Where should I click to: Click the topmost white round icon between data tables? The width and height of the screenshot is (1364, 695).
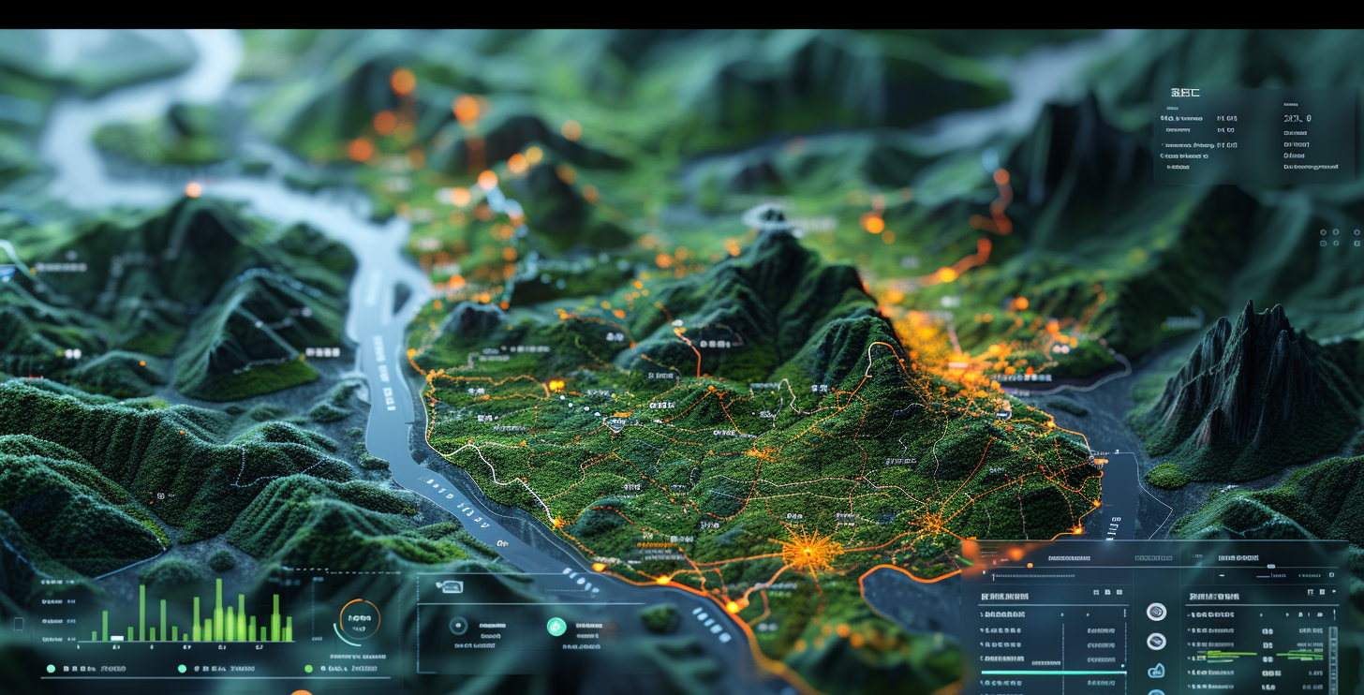tap(1156, 612)
